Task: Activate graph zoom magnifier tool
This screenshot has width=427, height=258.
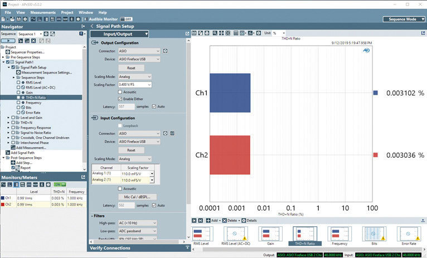Action: [x=215, y=33]
